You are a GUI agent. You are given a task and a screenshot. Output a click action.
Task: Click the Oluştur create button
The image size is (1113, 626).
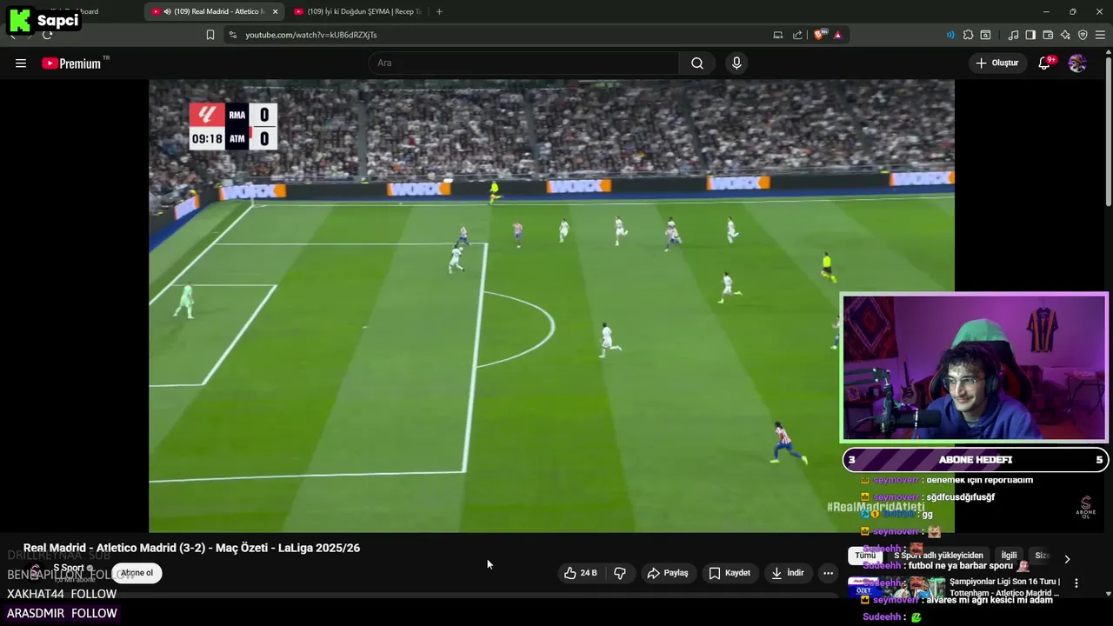pyautogui.click(x=996, y=63)
